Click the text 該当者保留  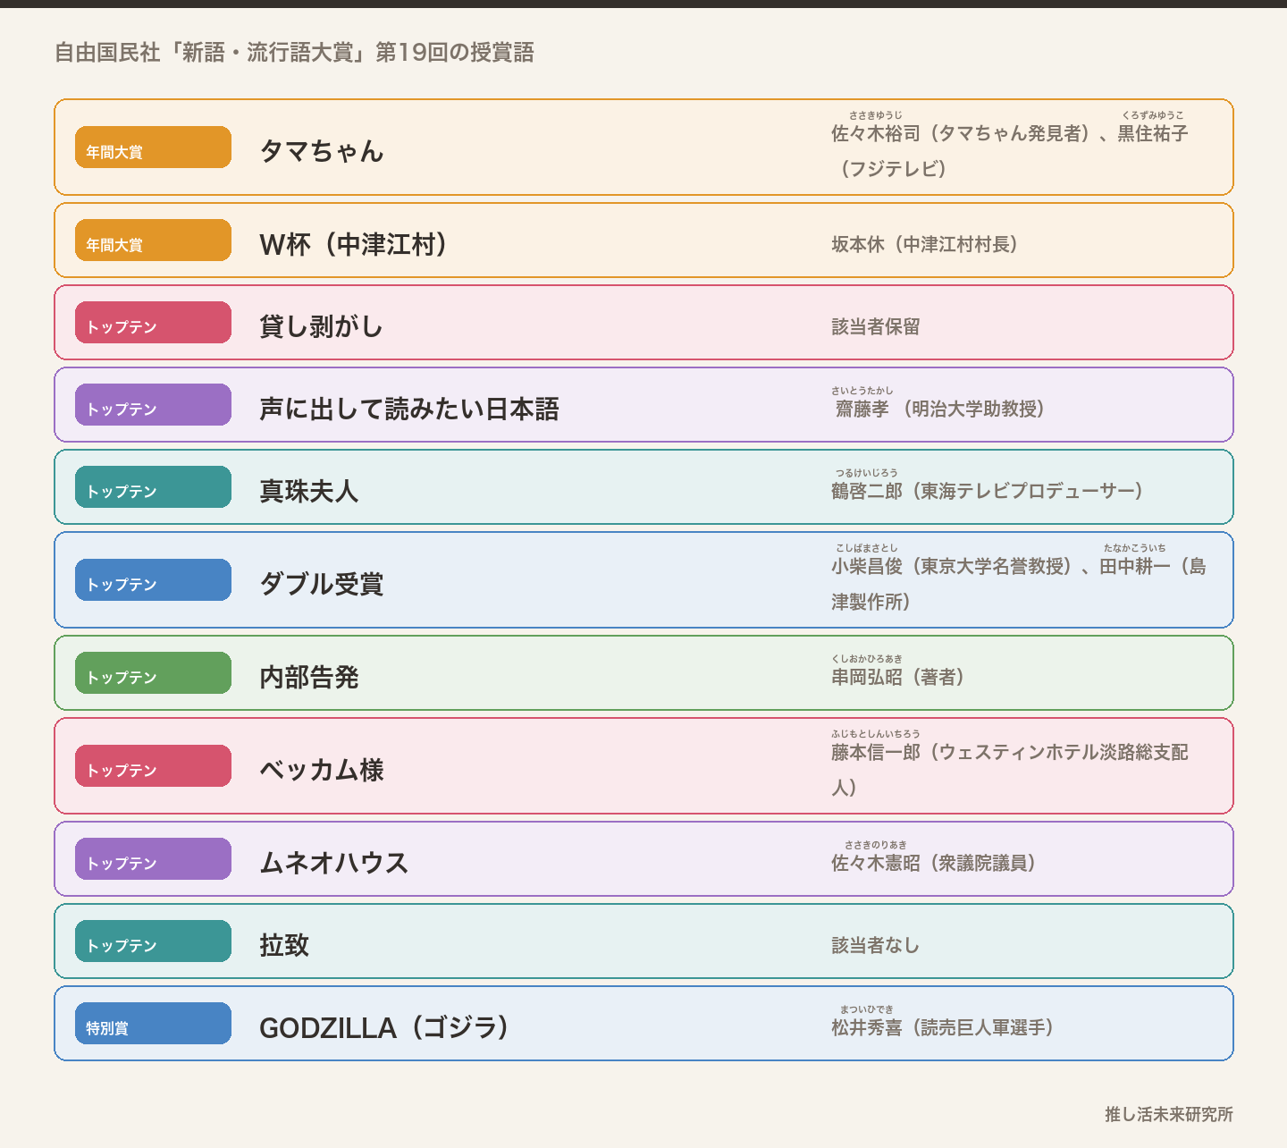point(876,326)
